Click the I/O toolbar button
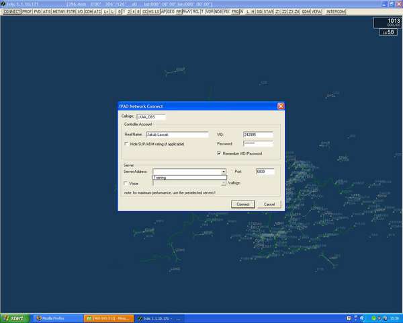The image size is (403, 323). [x=80, y=11]
